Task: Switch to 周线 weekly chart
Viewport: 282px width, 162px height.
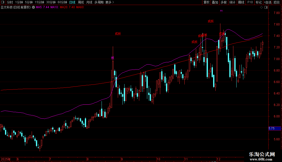Action: click(81, 2)
